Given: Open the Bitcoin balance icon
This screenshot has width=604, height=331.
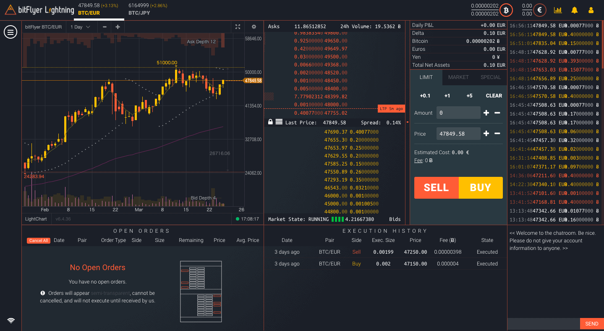Looking at the screenshot, I should (x=506, y=10).
